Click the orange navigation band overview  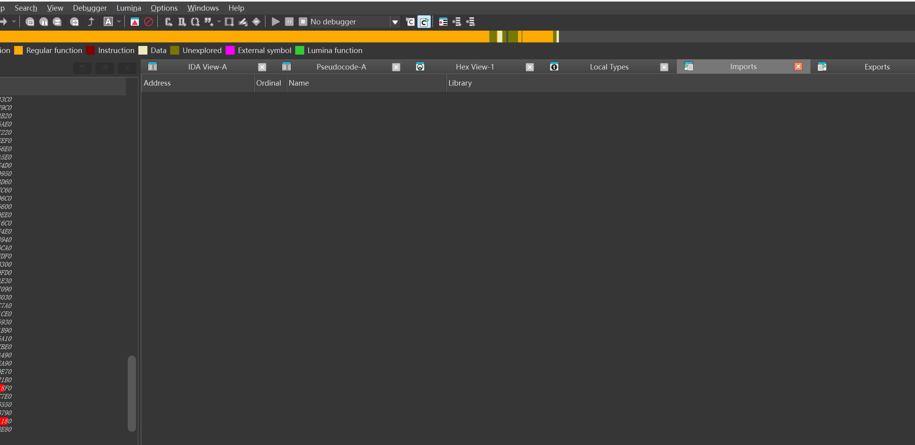(x=244, y=37)
